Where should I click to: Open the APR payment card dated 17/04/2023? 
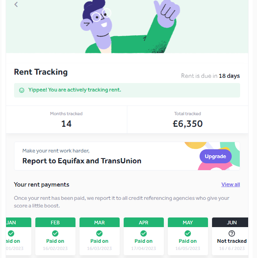coord(144,236)
